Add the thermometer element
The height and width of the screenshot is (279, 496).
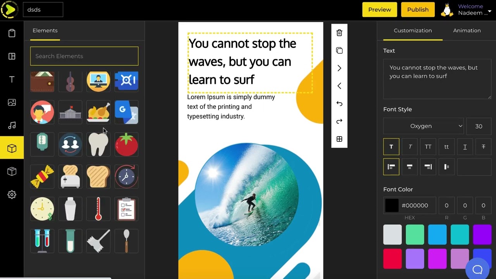98,208
